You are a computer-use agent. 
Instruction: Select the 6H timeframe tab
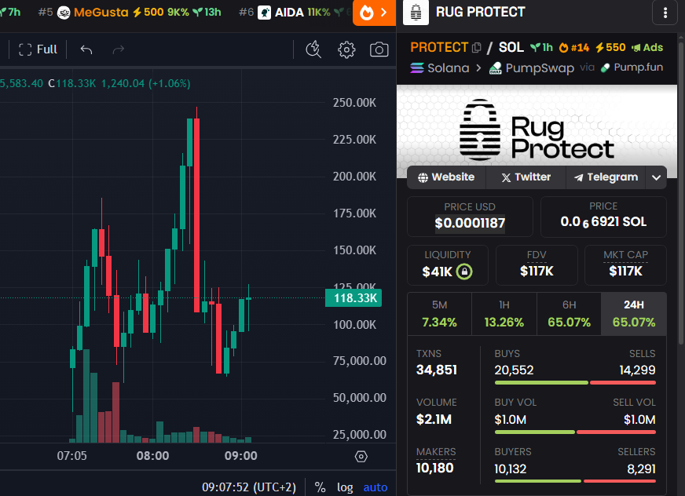(x=569, y=314)
